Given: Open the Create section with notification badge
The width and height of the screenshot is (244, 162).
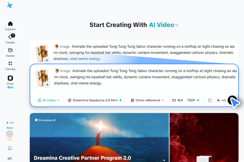Looking at the screenshot, I should [10, 39].
